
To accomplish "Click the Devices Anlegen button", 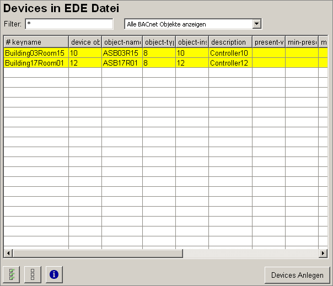I will coord(297,275).
